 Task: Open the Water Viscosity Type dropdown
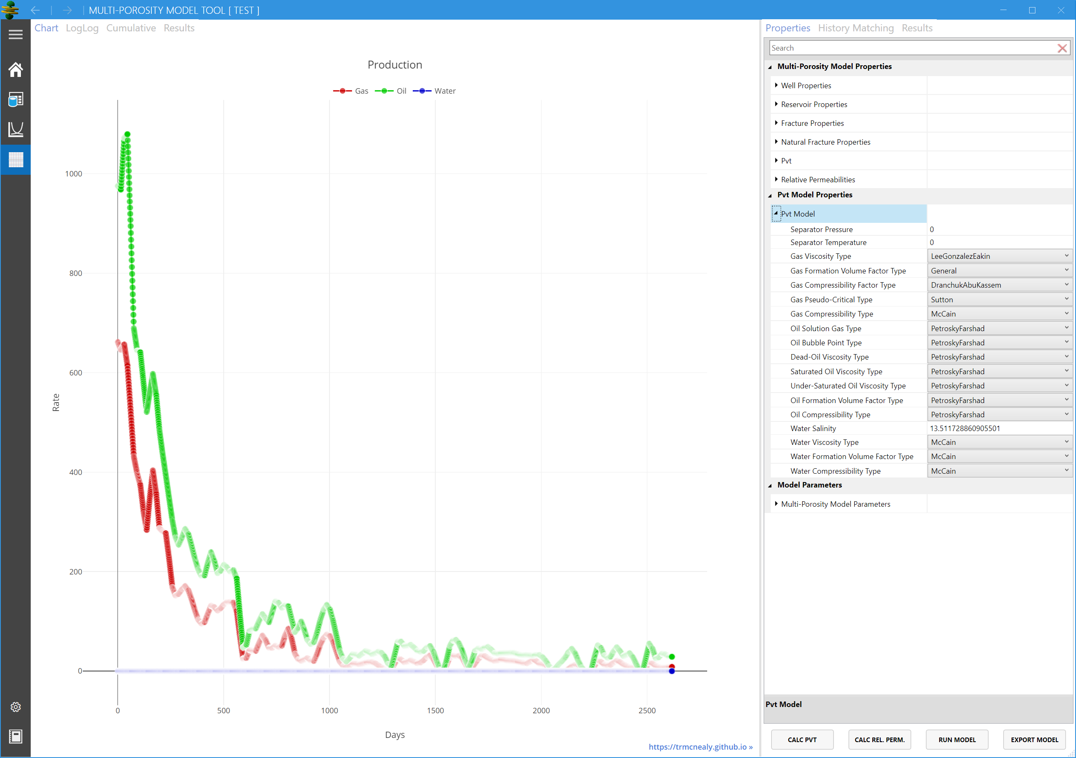pyautogui.click(x=999, y=442)
